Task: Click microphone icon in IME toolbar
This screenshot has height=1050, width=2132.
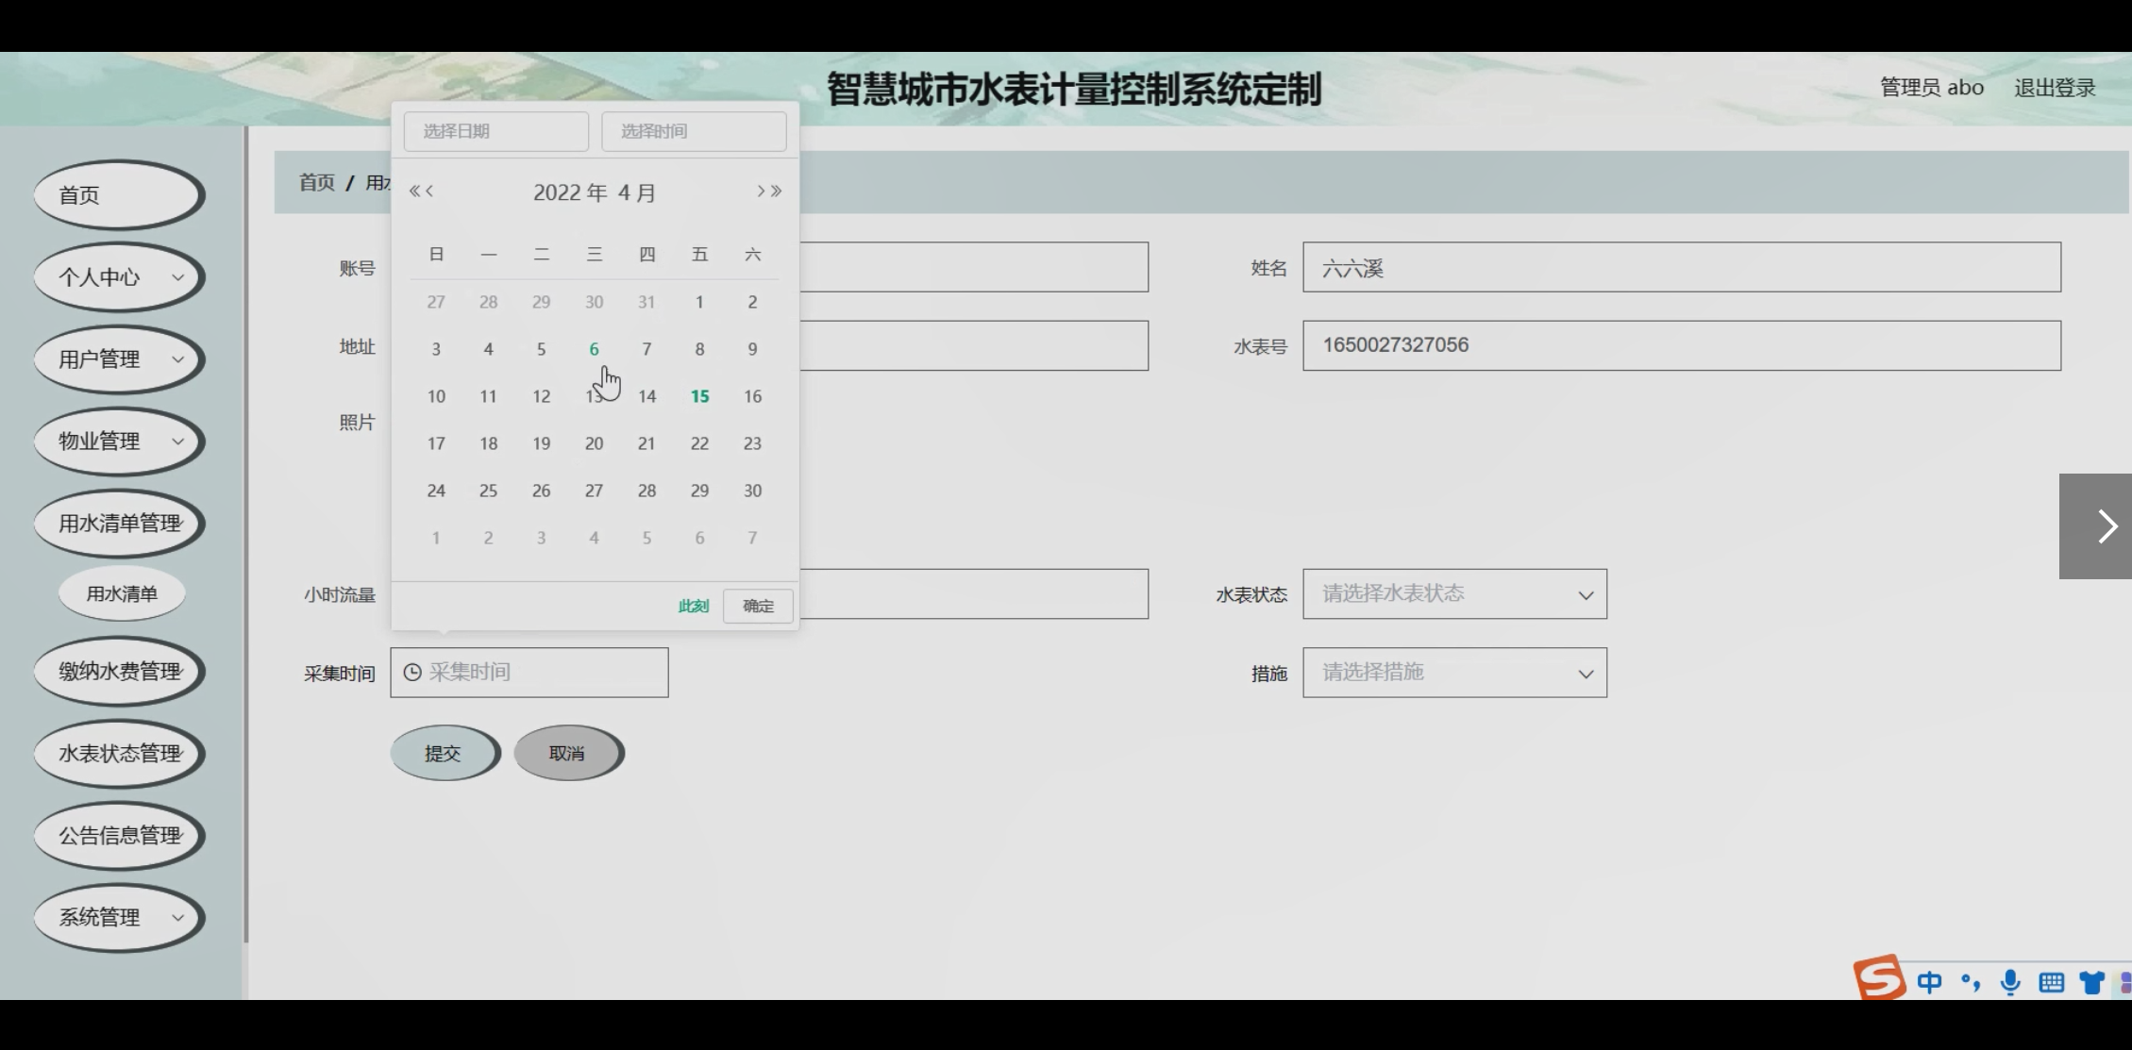Action: coord(2010,982)
